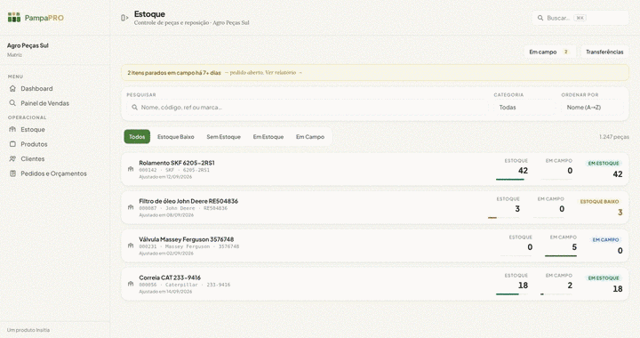
Task: Click the stock icon beside Filtro de óleo John Deere
Action: (131, 207)
